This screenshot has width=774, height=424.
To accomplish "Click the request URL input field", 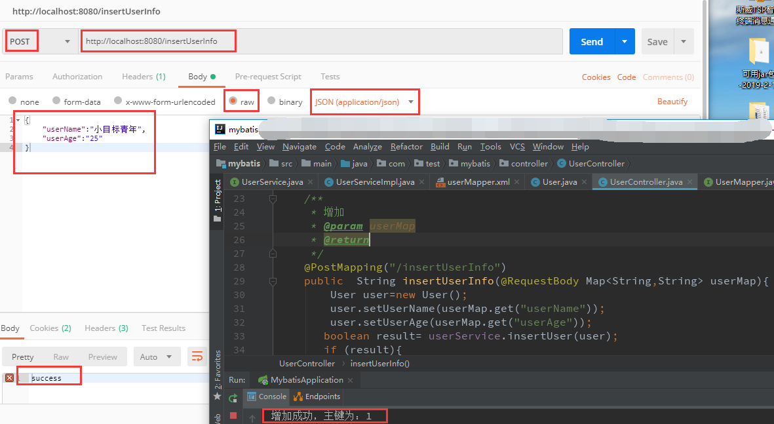I will click(321, 41).
